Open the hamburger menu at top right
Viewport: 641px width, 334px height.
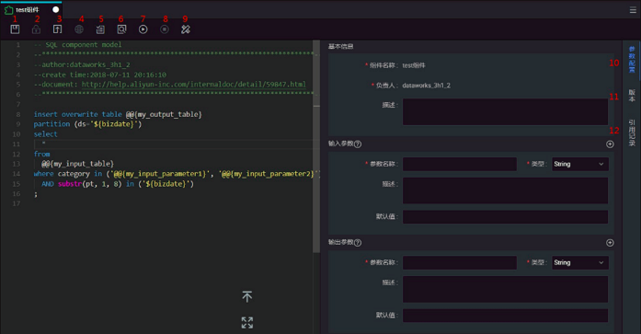click(x=633, y=10)
